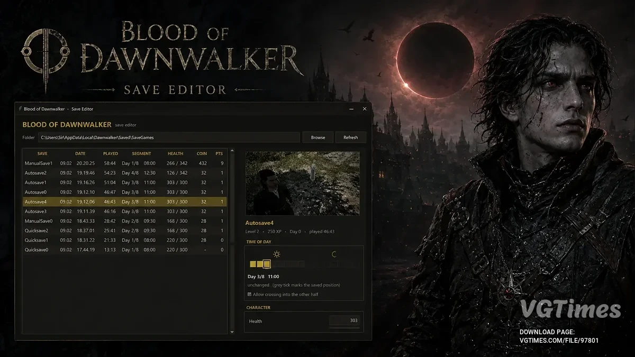Click the Browse button
Image resolution: width=635 pixels, height=357 pixels.
(318, 138)
